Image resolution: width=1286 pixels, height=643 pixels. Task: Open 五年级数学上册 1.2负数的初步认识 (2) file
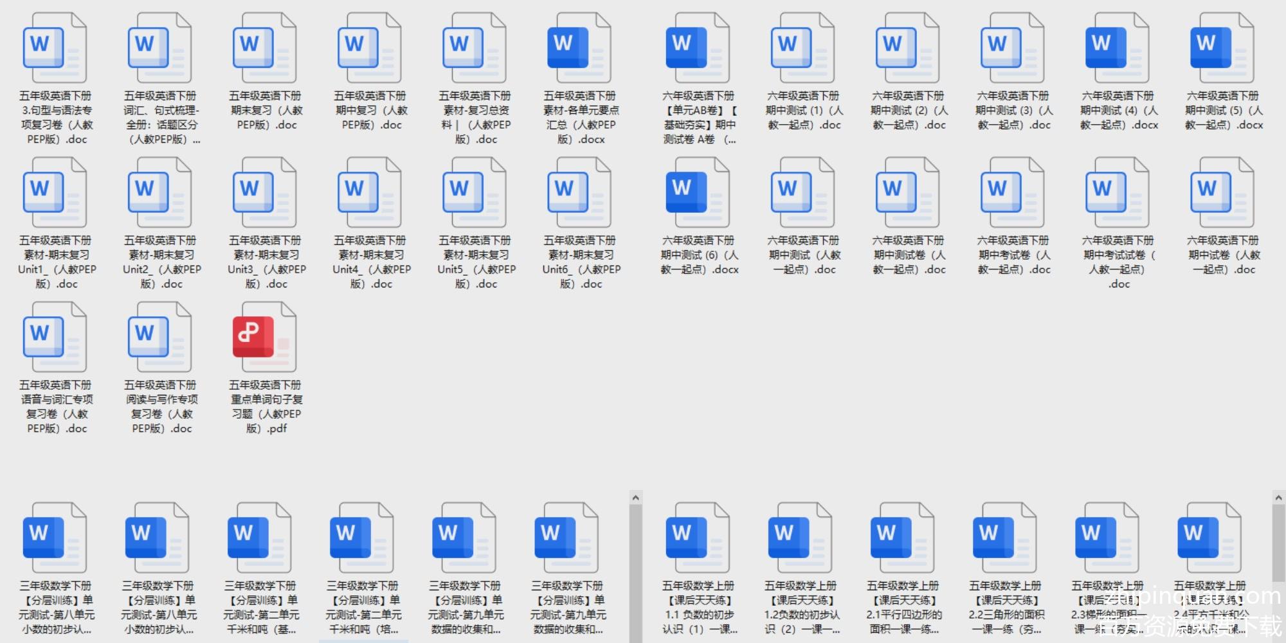801,569
